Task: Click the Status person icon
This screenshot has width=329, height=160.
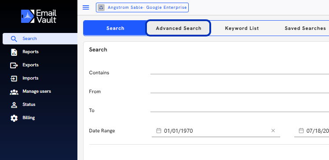Action: 14,105
